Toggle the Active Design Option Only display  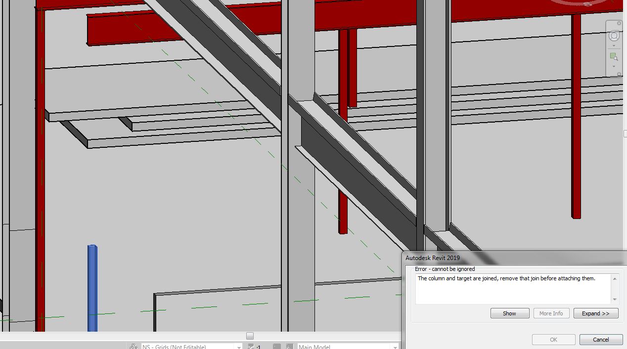click(289, 347)
